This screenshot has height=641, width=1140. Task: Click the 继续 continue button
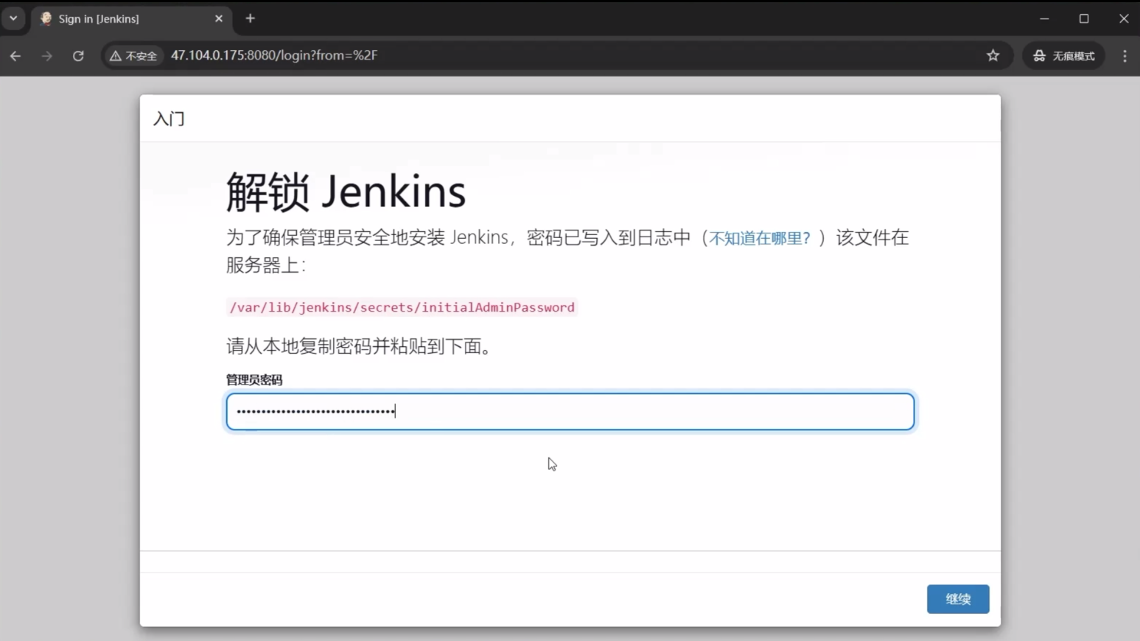pyautogui.click(x=958, y=599)
